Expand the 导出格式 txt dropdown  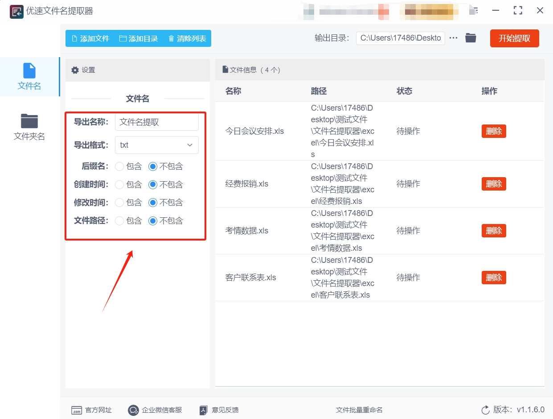156,145
